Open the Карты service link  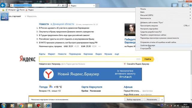[42, 54]
